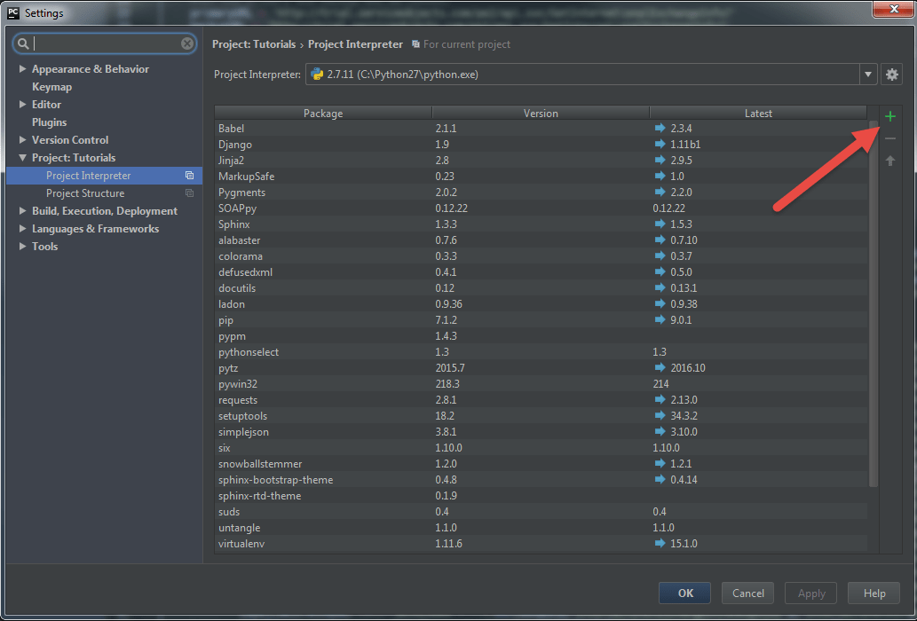Image resolution: width=917 pixels, height=621 pixels.
Task: Clear the search field with X icon
Action: [x=187, y=43]
